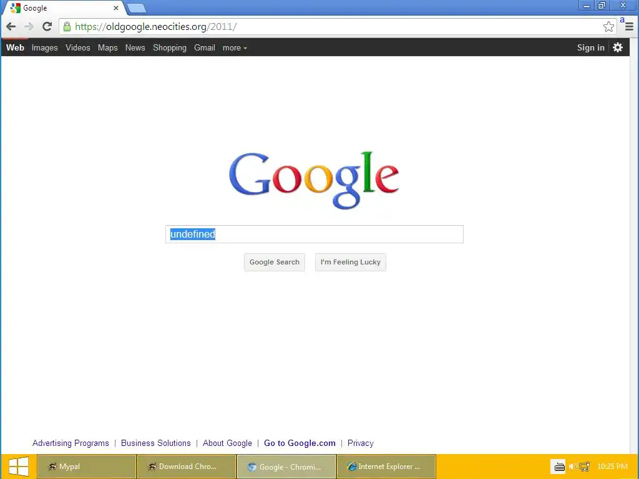Select the Google tab title
Image resolution: width=639 pixels, height=479 pixels.
(35, 8)
